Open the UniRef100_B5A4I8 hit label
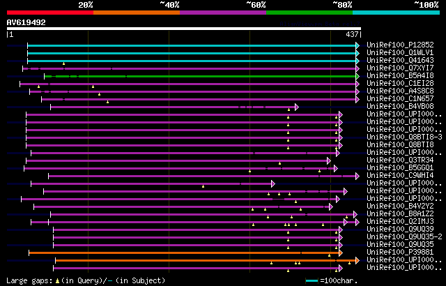This screenshot has width=446, height=286. pyautogui.click(x=400, y=76)
